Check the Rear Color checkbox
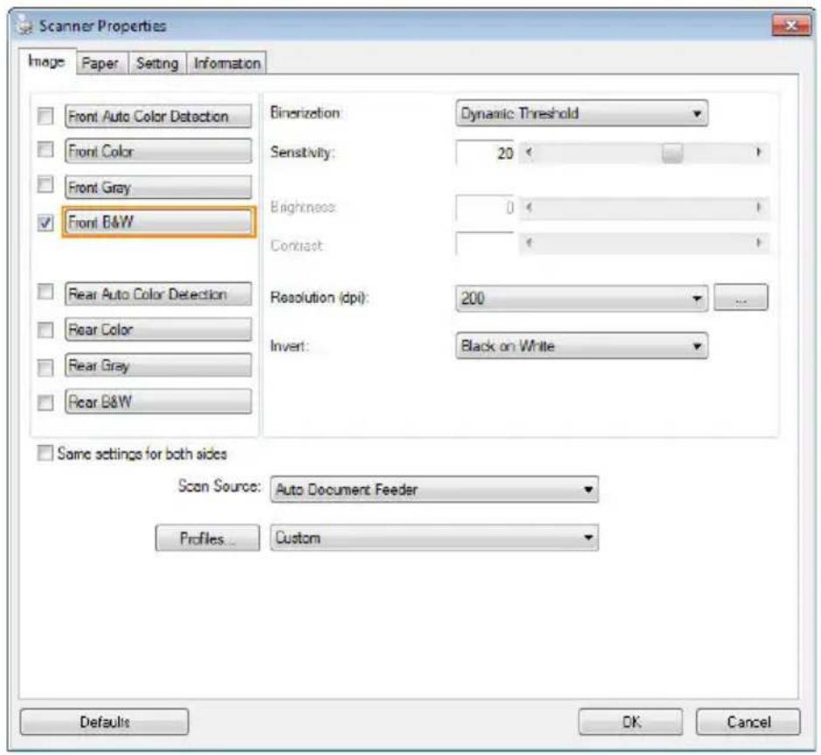 [x=45, y=330]
